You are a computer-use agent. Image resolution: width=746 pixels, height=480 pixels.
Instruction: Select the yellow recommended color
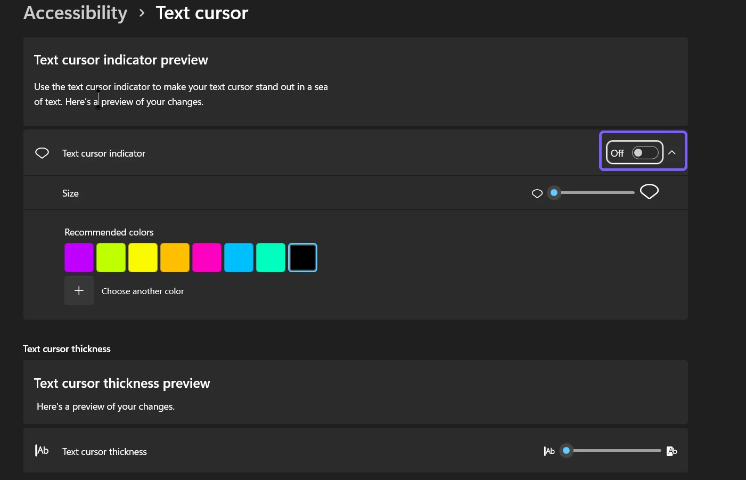143,257
